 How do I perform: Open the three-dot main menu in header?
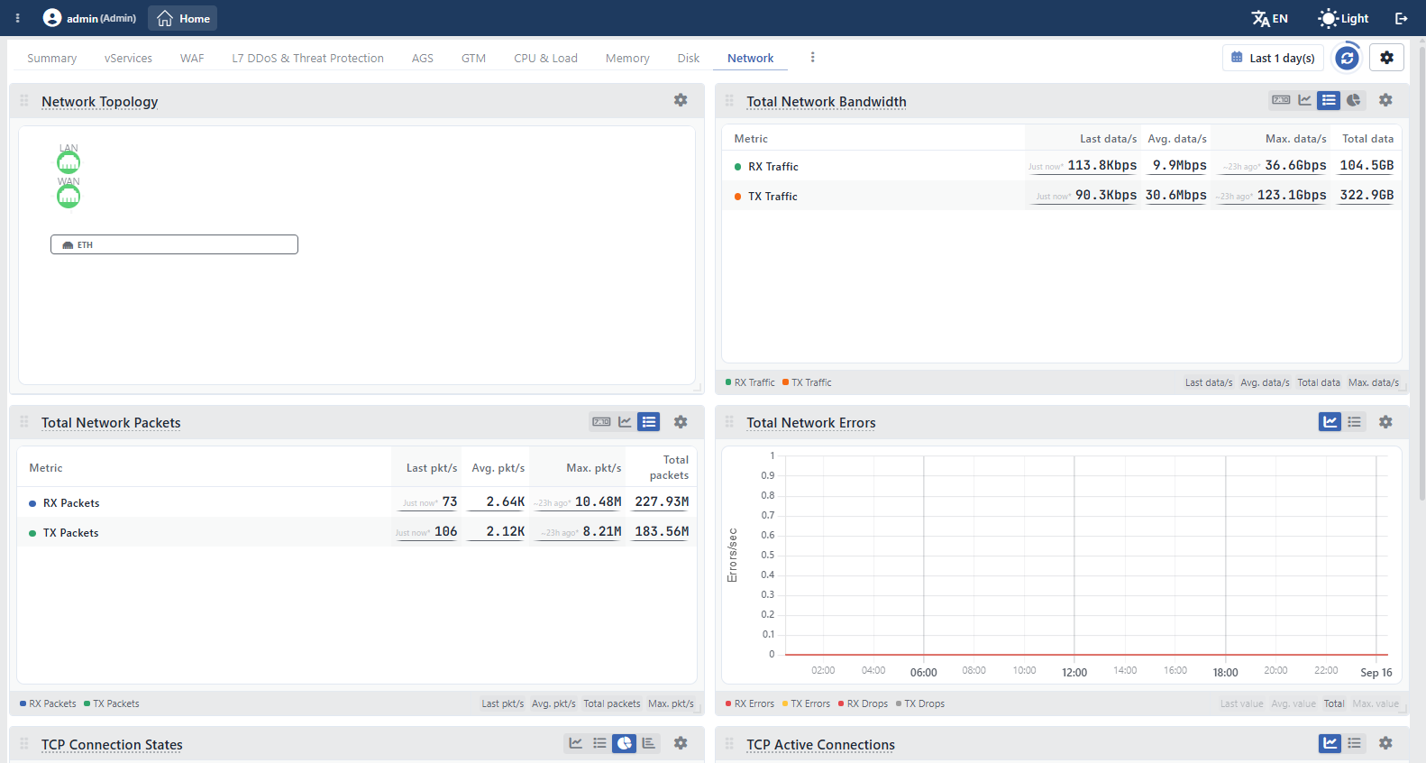[17, 18]
